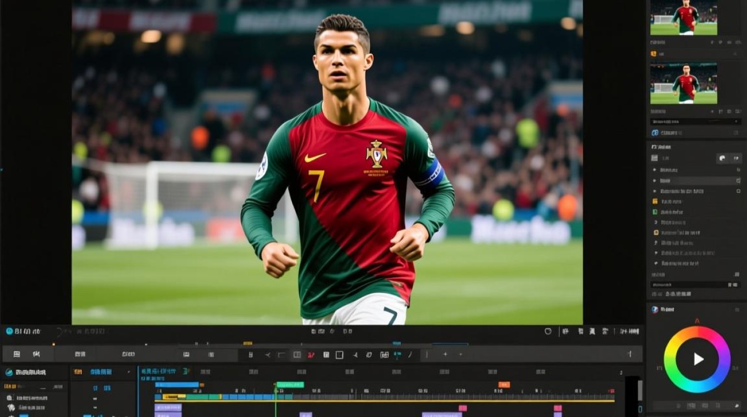Image resolution: width=747 pixels, height=417 pixels.
Task: Open the upper preview thumbnail in the right panel
Action: point(684,18)
